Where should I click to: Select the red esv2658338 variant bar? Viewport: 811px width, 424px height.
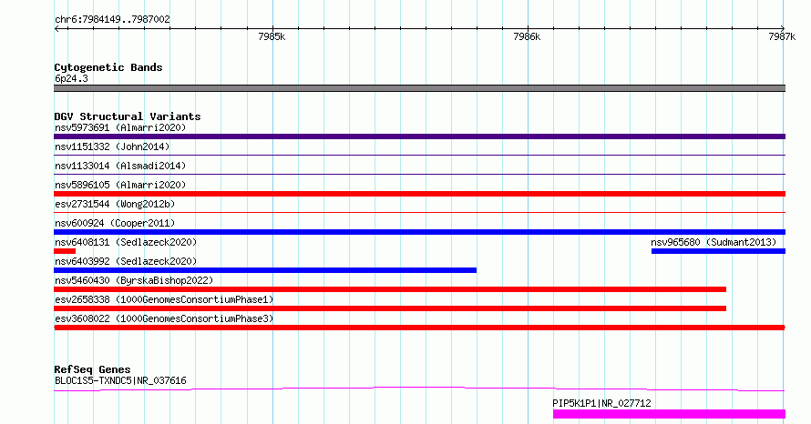pyautogui.click(x=390, y=308)
